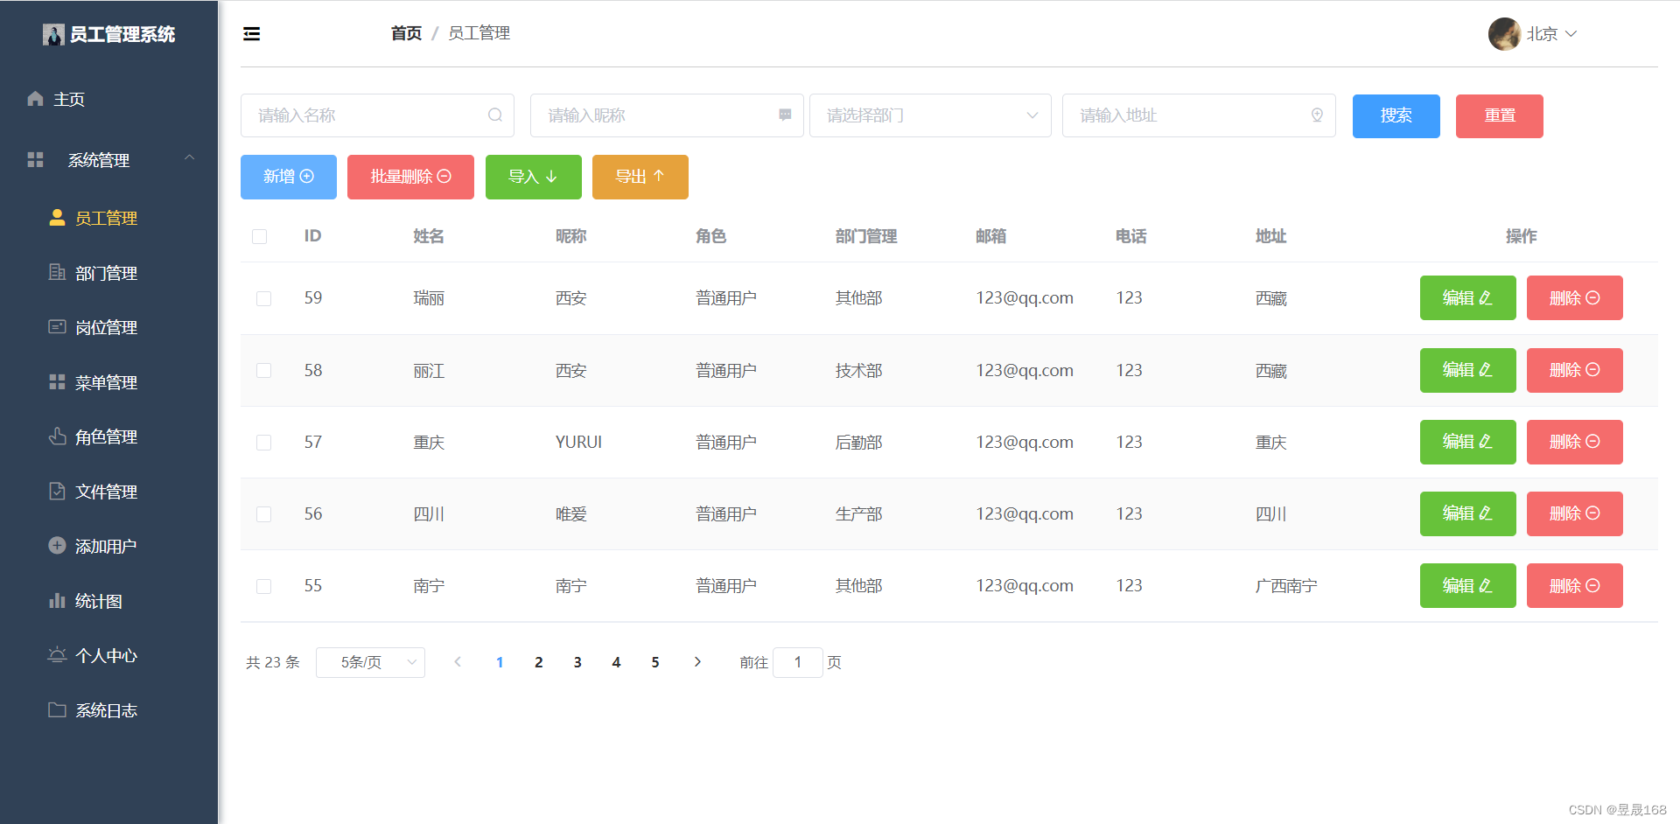The height and width of the screenshot is (824, 1680).
Task: Focus the 请输入名称 name input
Action: (377, 115)
